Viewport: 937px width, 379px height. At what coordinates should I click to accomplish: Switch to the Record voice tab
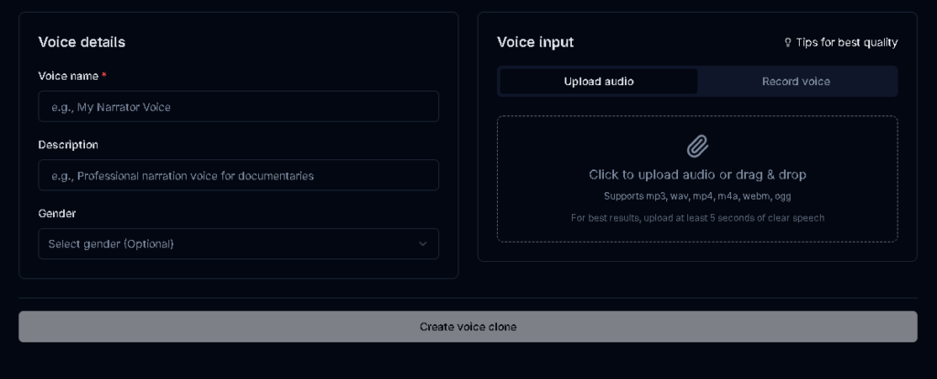coord(796,81)
